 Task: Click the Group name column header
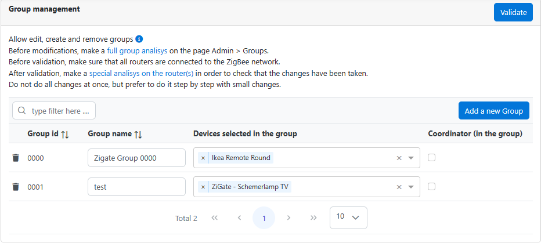coord(110,134)
